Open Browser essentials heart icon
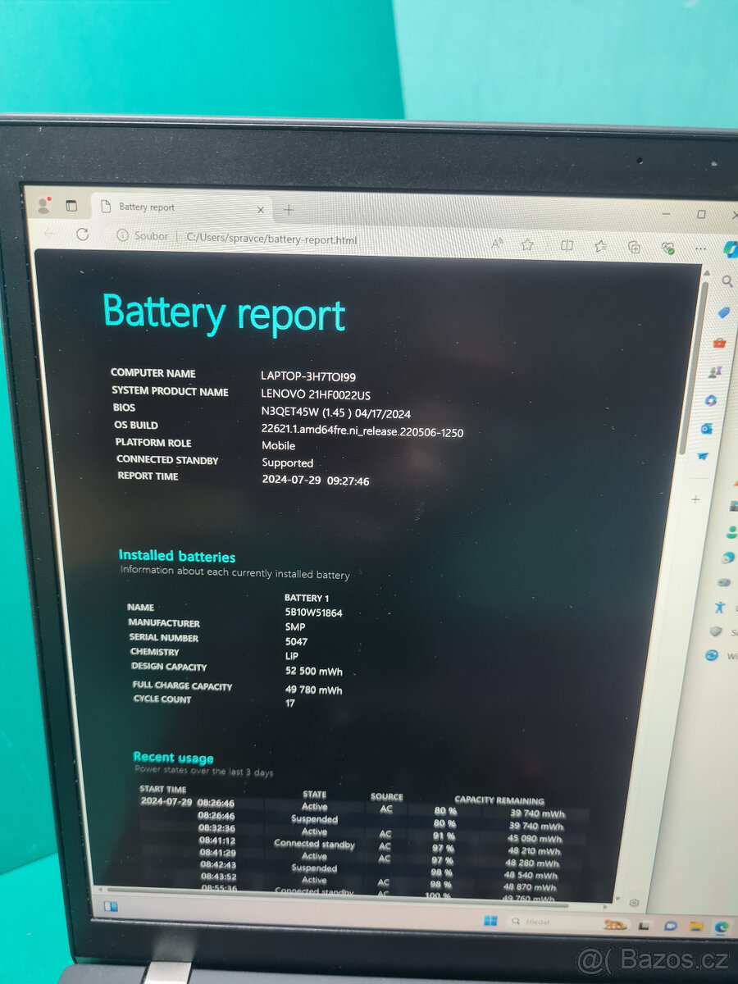This screenshot has height=984, width=738. [x=668, y=248]
